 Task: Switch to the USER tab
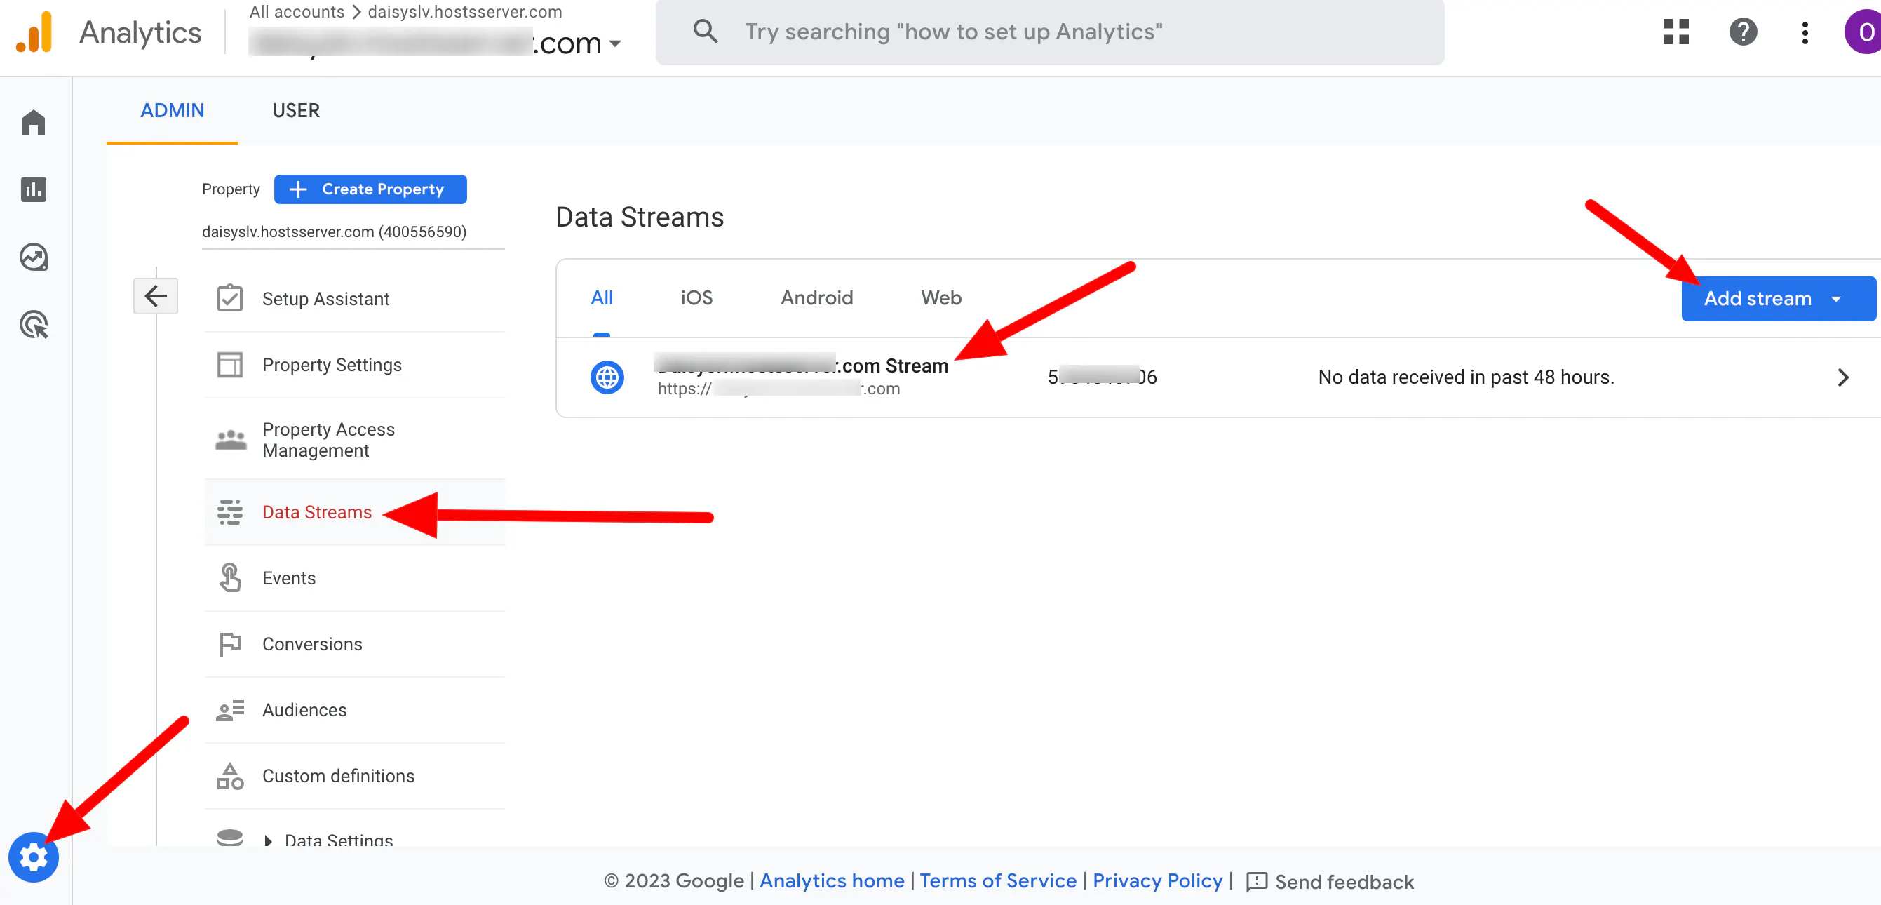click(x=296, y=110)
